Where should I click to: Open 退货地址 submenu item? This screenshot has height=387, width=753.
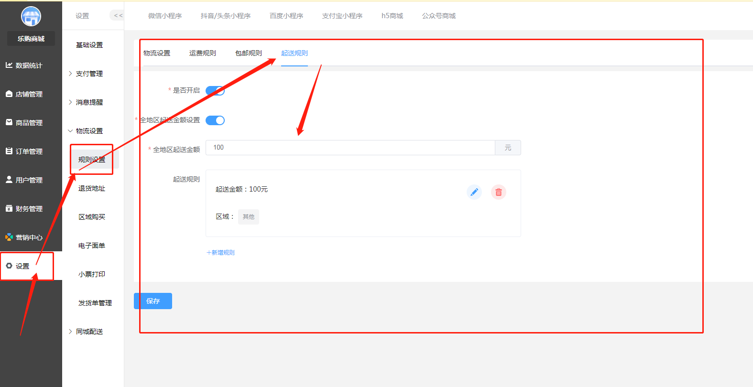[x=92, y=188]
